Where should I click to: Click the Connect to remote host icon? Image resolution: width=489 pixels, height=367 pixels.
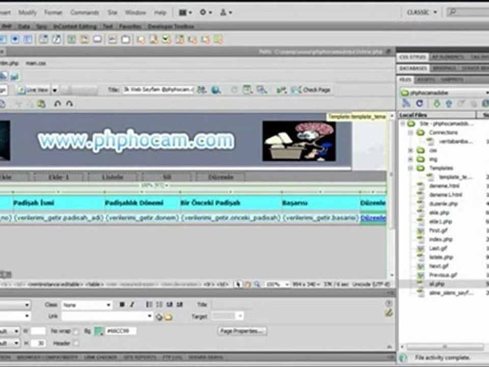(406, 103)
